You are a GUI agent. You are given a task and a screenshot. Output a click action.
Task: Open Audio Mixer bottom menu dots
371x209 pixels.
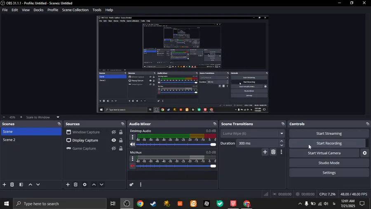141,184
